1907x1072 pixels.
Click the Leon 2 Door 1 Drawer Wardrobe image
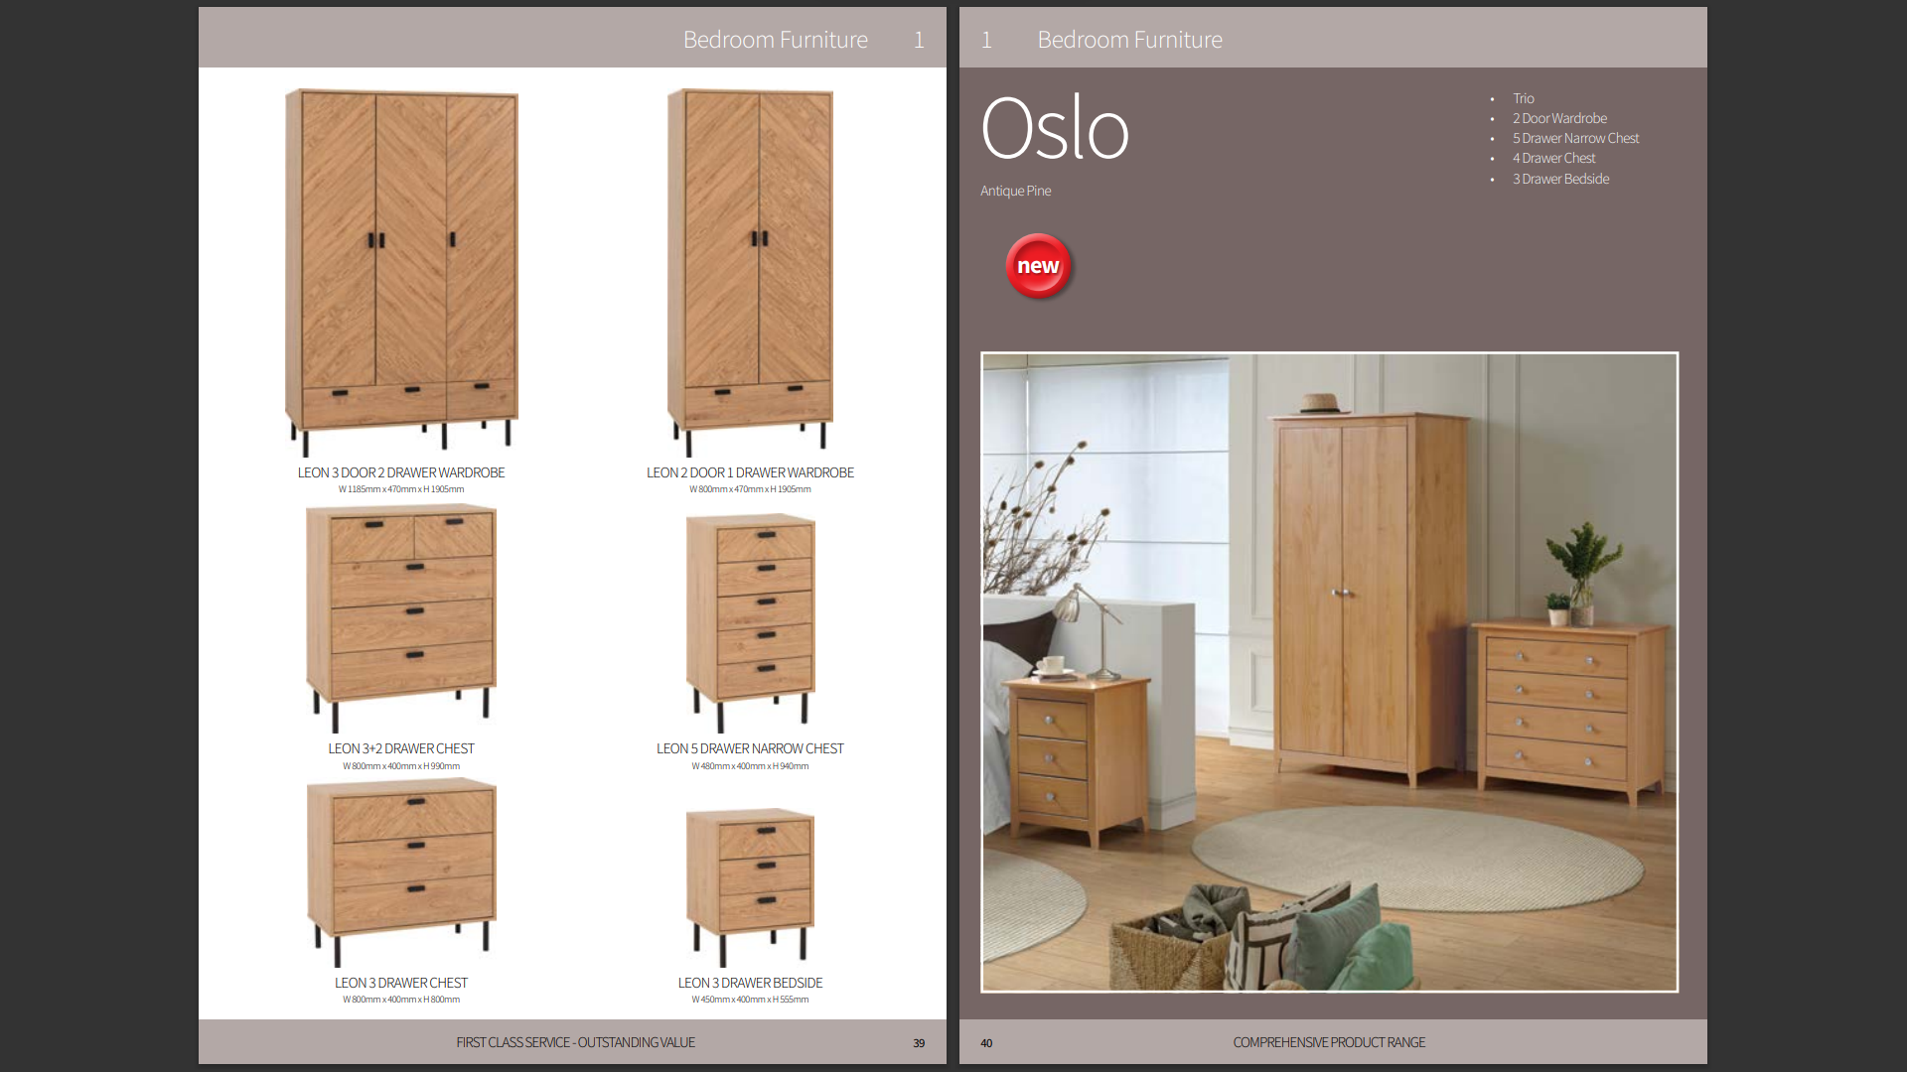(x=750, y=268)
